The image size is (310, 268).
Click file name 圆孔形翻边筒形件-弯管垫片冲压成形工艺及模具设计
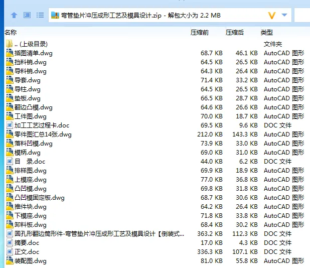point(99,233)
